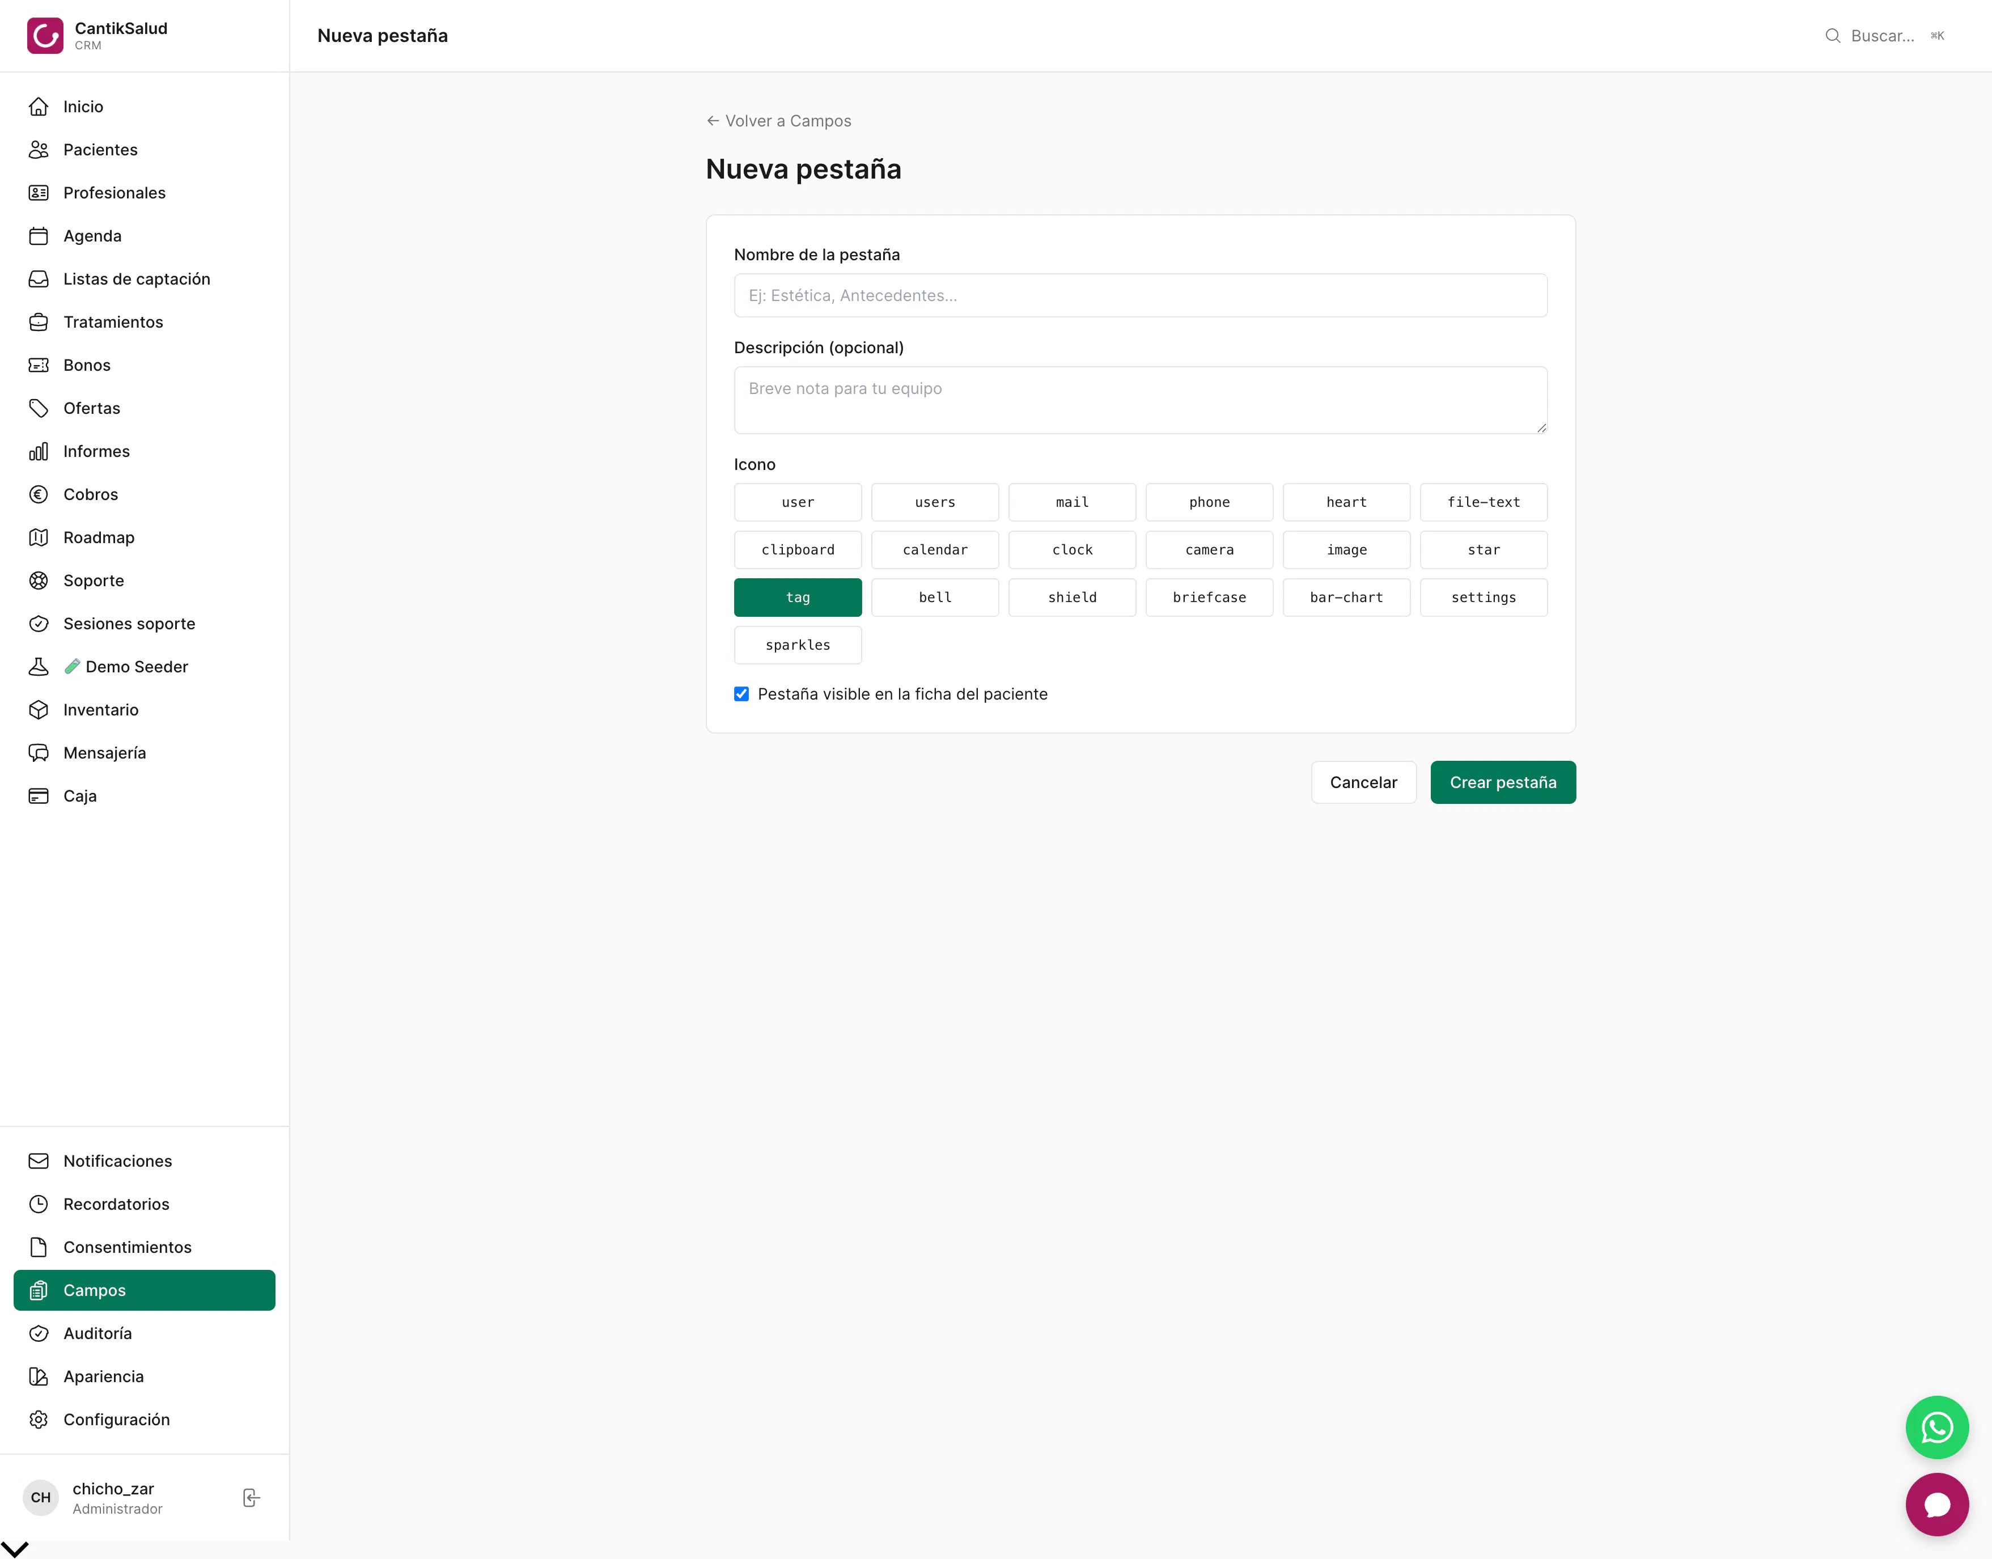
Task: Click the search magnifier icon
Action: pyautogui.click(x=1832, y=36)
